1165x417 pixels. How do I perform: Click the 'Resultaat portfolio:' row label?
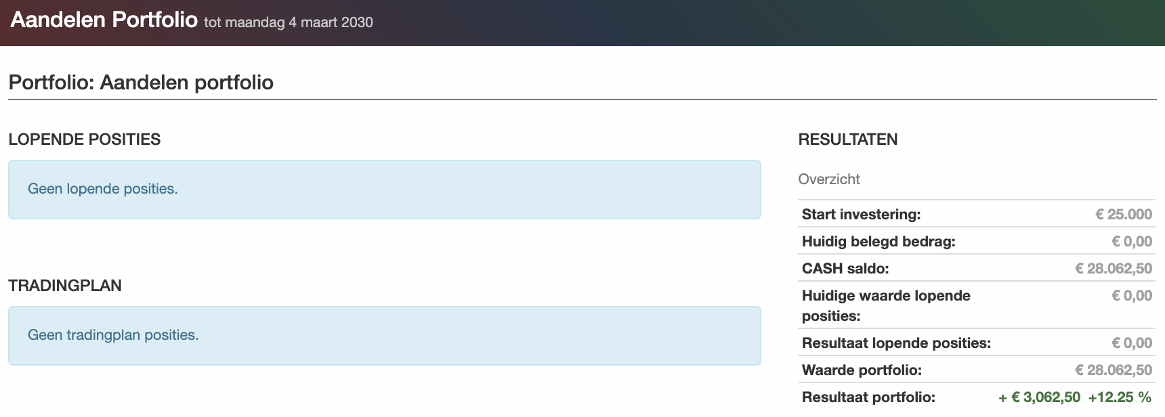click(868, 397)
